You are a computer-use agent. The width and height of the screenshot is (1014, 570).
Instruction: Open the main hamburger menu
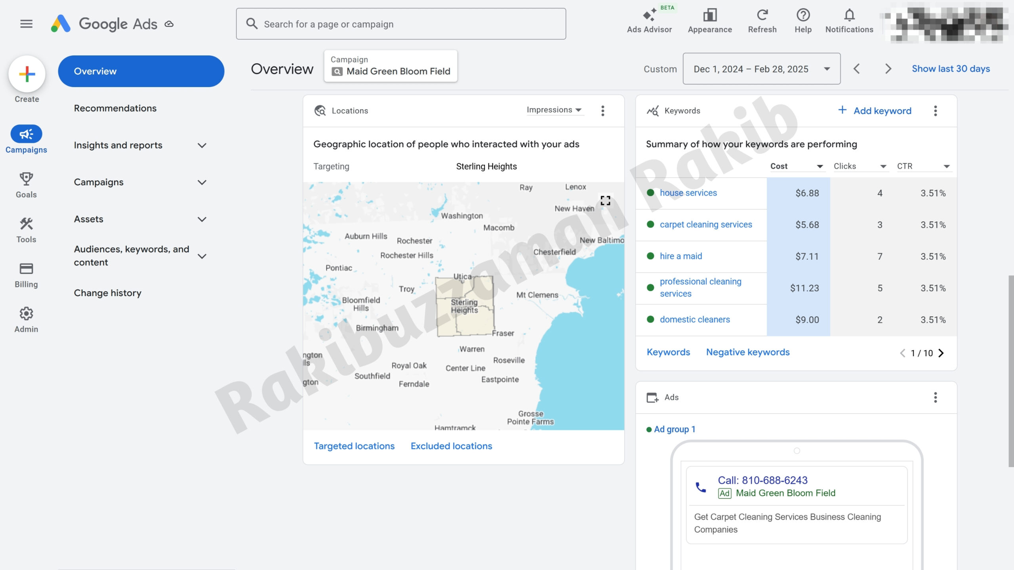pos(26,24)
